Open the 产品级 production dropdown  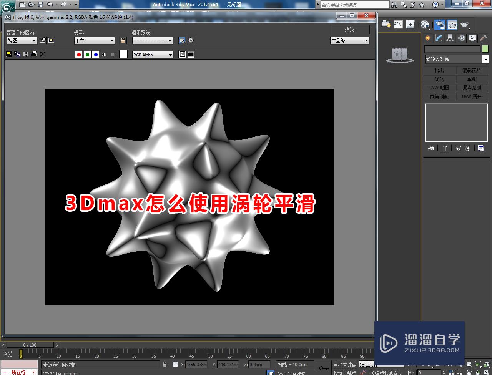tap(350, 40)
